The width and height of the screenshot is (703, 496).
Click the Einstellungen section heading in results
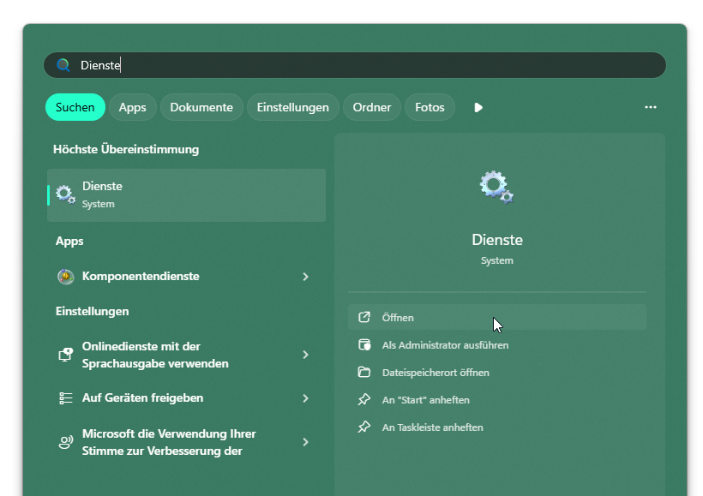click(x=93, y=312)
